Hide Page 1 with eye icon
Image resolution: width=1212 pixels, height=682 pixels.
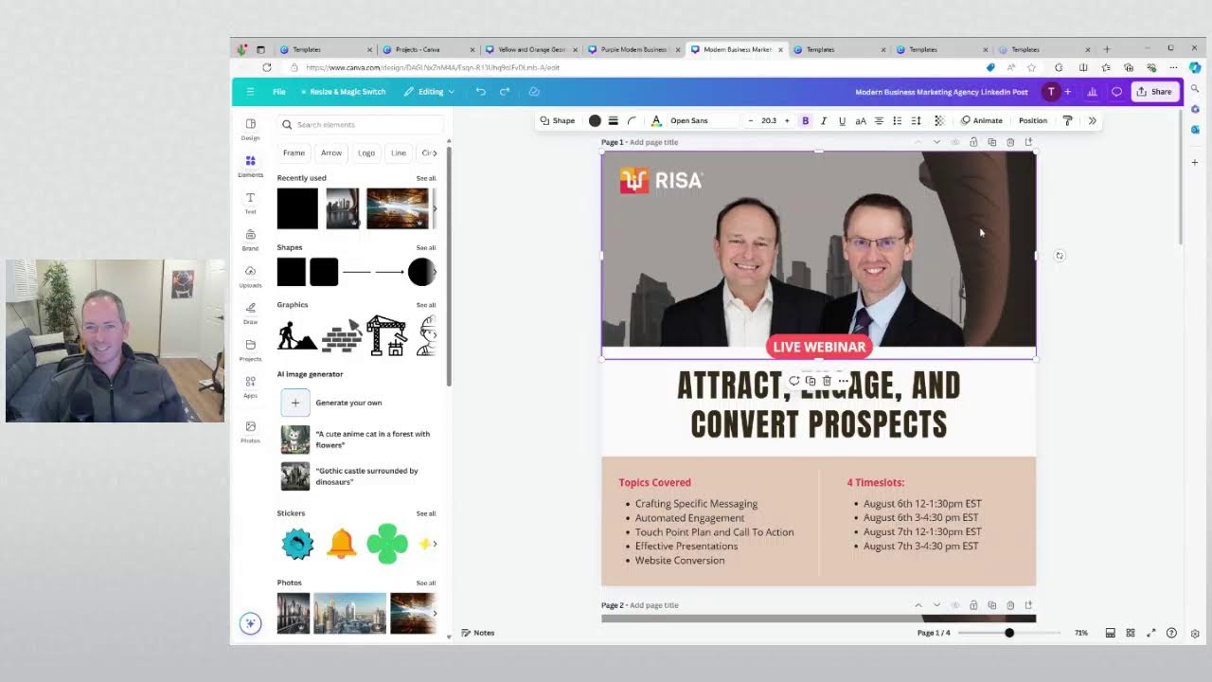[954, 142]
